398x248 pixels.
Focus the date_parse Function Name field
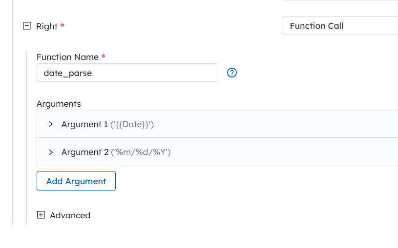pos(127,73)
